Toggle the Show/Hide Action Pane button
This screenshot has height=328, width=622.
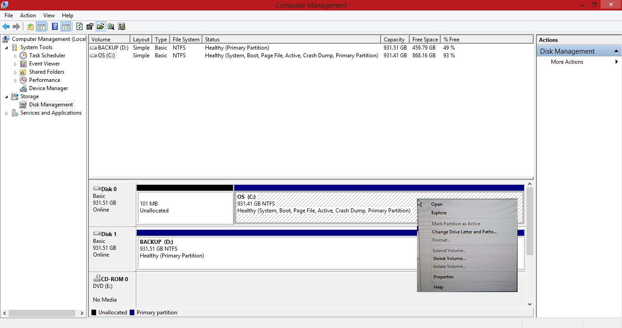66,26
